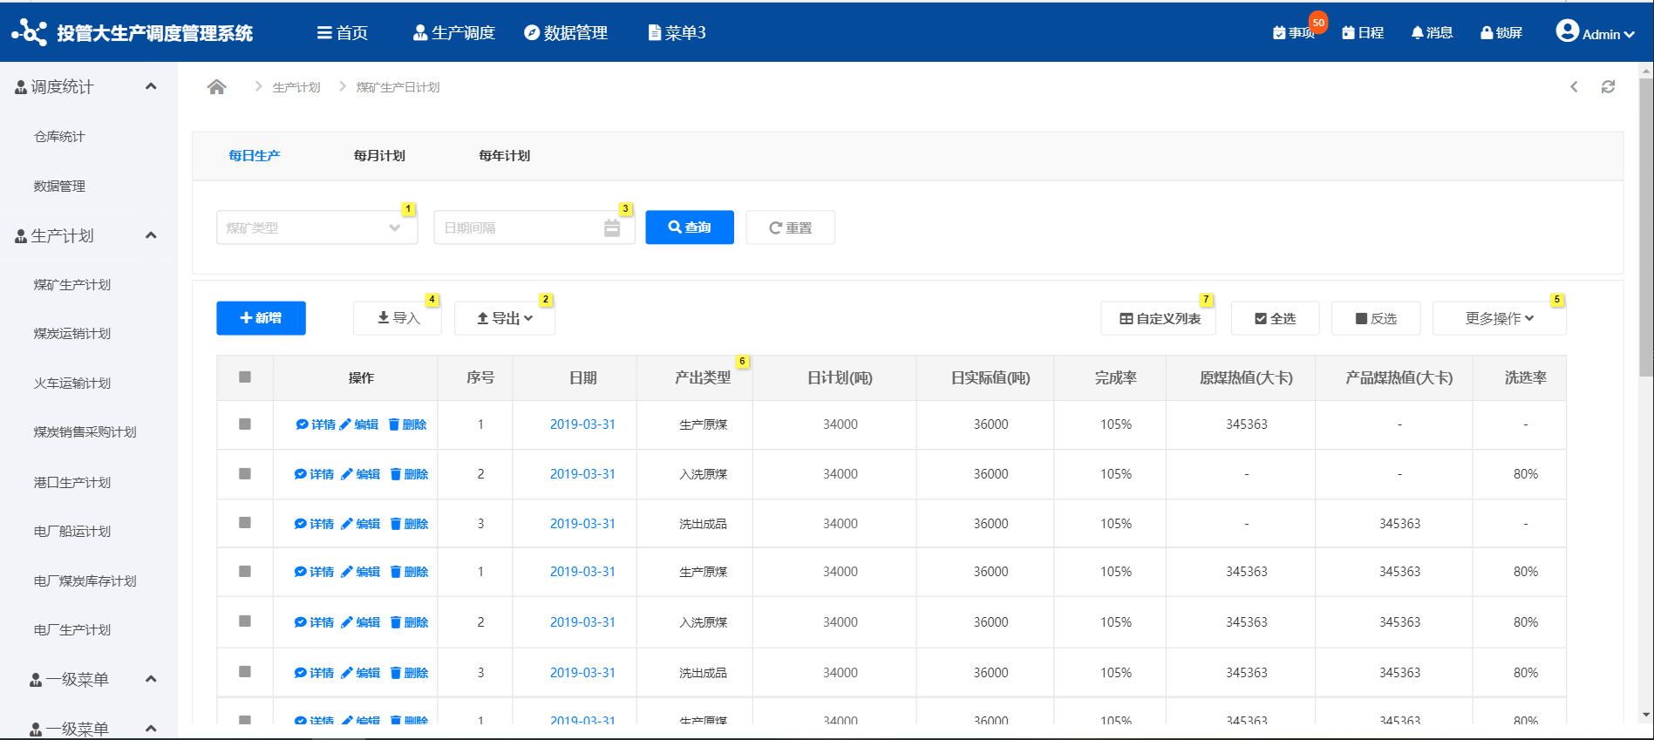Click 生产计划 breadcrumb link

[x=296, y=87]
